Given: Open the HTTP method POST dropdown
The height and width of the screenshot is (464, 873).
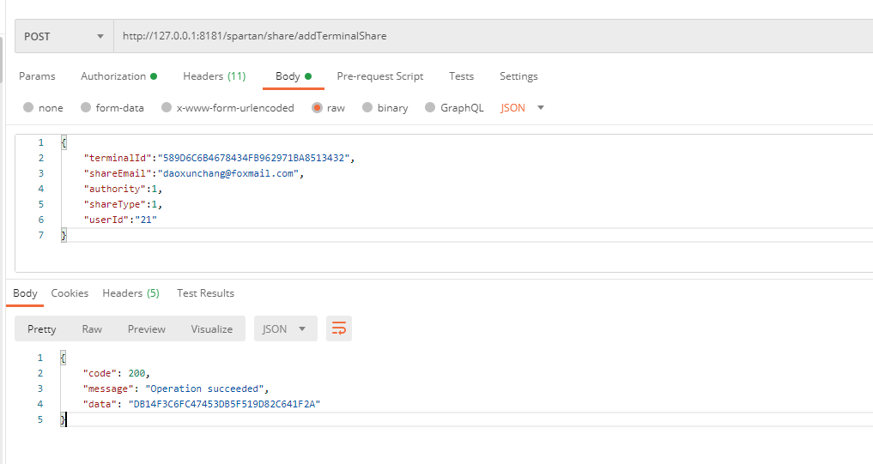Looking at the screenshot, I should point(64,37).
